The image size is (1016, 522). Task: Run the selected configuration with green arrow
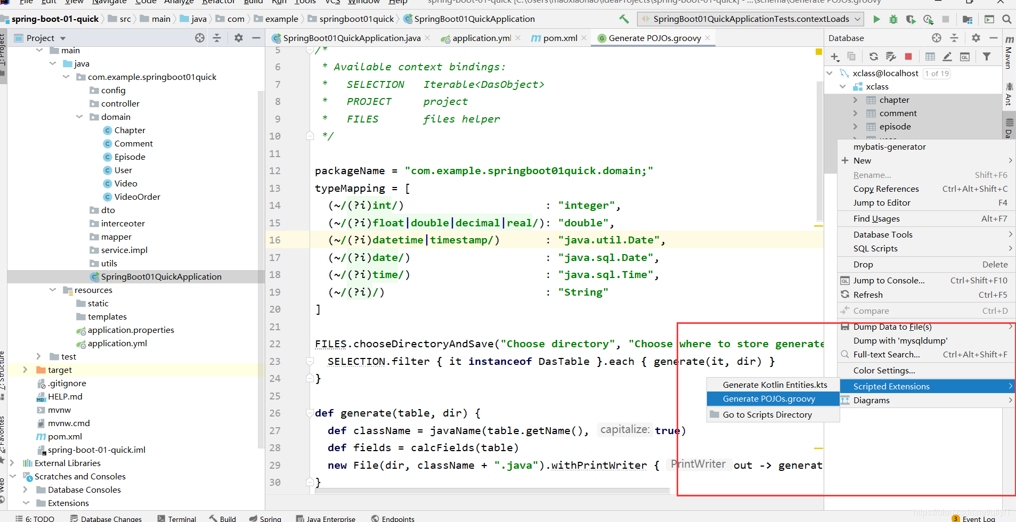pyautogui.click(x=876, y=19)
